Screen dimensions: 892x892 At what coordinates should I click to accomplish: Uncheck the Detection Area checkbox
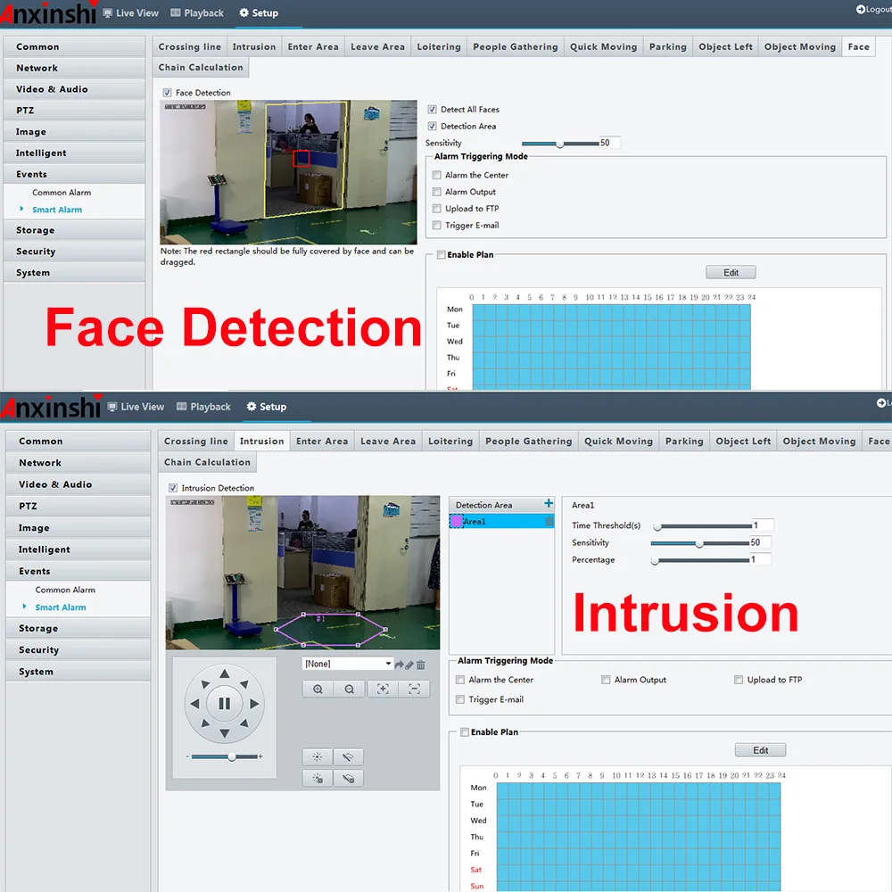click(433, 126)
